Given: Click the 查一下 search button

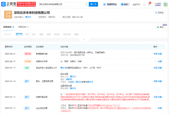Looking at the screenshot, I should 93,4.
